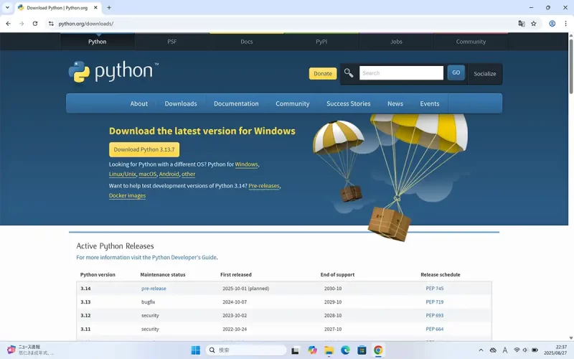Screen dimensions: 574x359
Task: Click the volume speaker tray icon
Action: coord(525,350)
